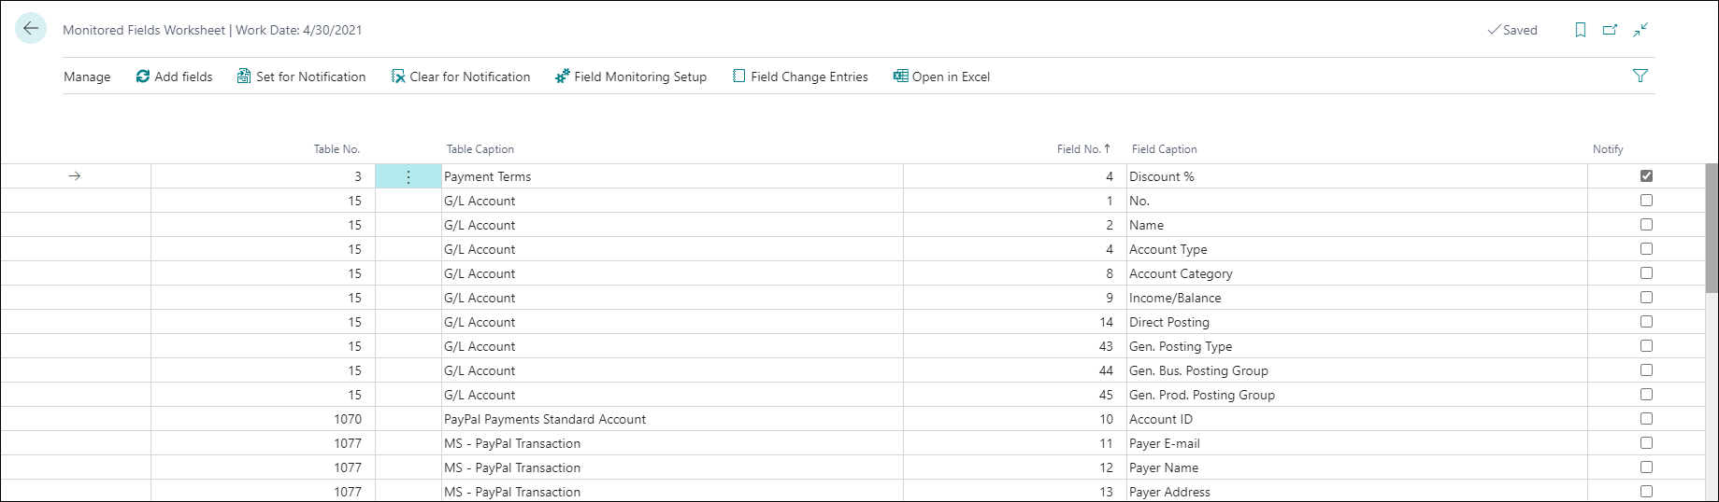
Task: Open the row menu for Payment Terms
Action: click(x=408, y=176)
